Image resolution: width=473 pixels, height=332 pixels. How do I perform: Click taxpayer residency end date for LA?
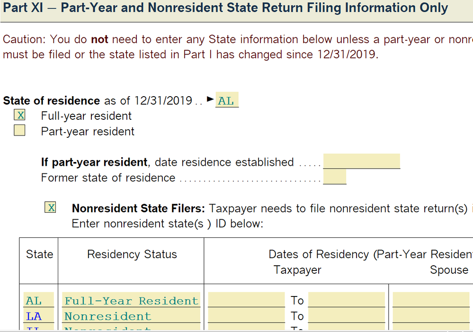[x=347, y=316]
